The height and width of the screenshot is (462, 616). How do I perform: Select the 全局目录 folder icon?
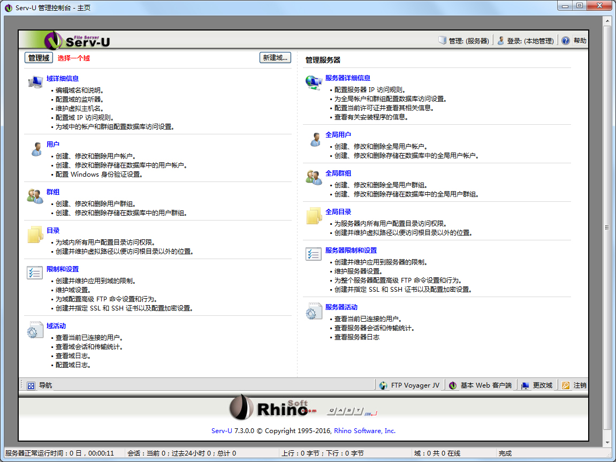pyautogui.click(x=314, y=215)
